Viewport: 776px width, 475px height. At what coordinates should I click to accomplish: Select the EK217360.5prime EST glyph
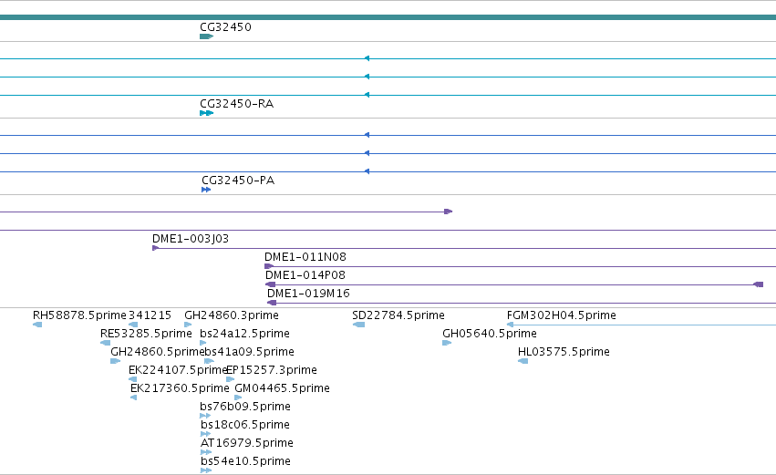pos(134,398)
